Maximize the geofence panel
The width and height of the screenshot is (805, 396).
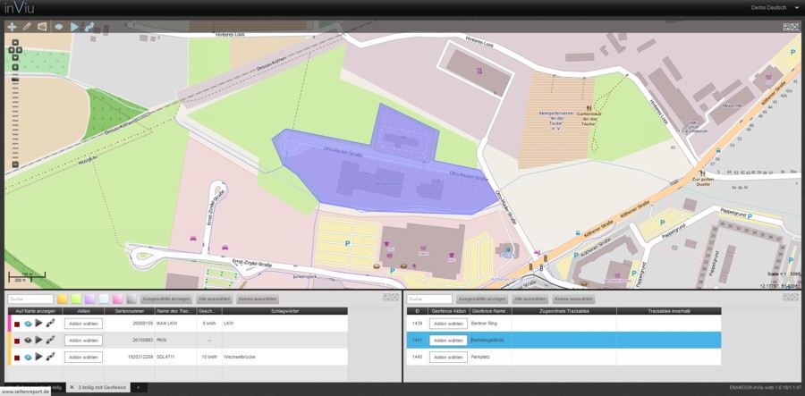click(795, 297)
